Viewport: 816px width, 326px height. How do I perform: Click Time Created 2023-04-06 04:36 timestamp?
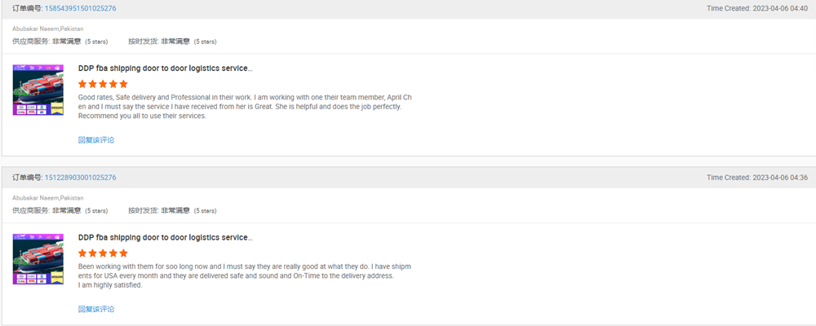pyautogui.click(x=757, y=178)
